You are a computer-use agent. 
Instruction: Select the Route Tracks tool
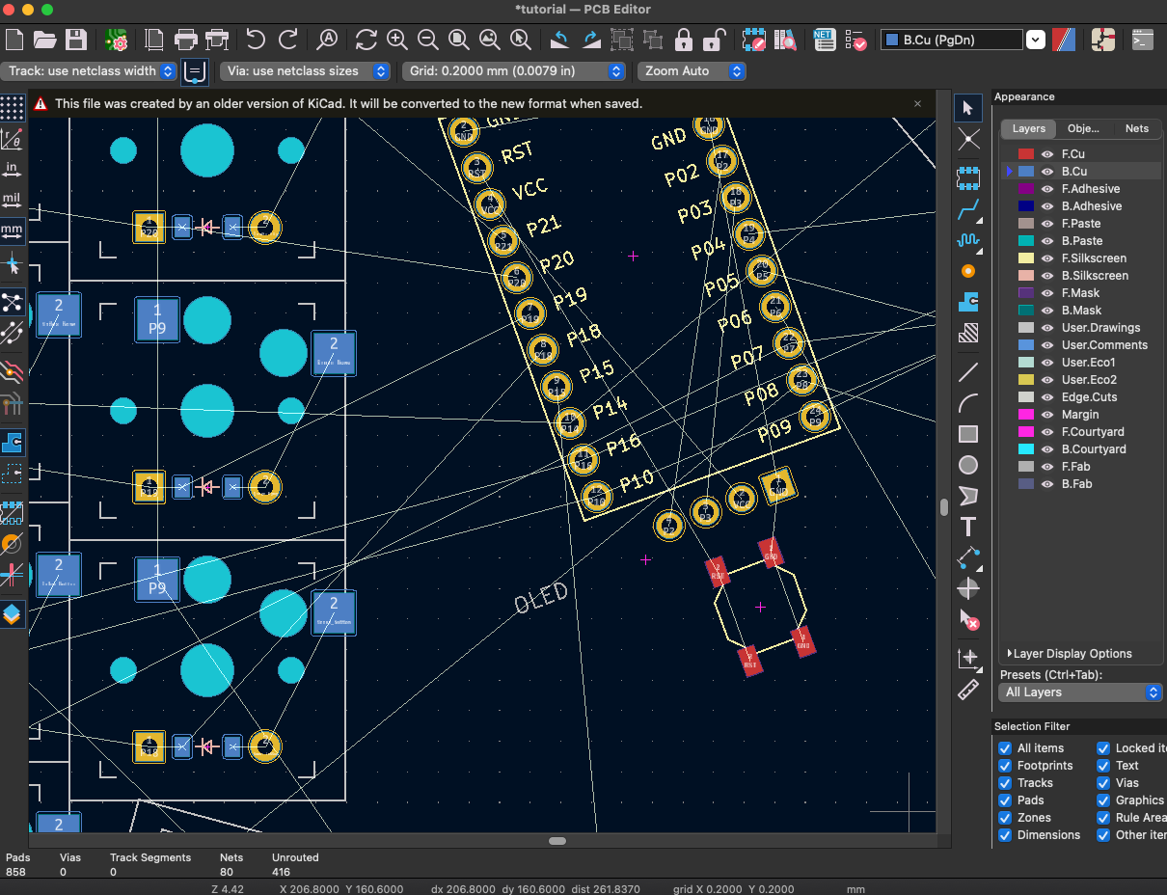coord(968,210)
